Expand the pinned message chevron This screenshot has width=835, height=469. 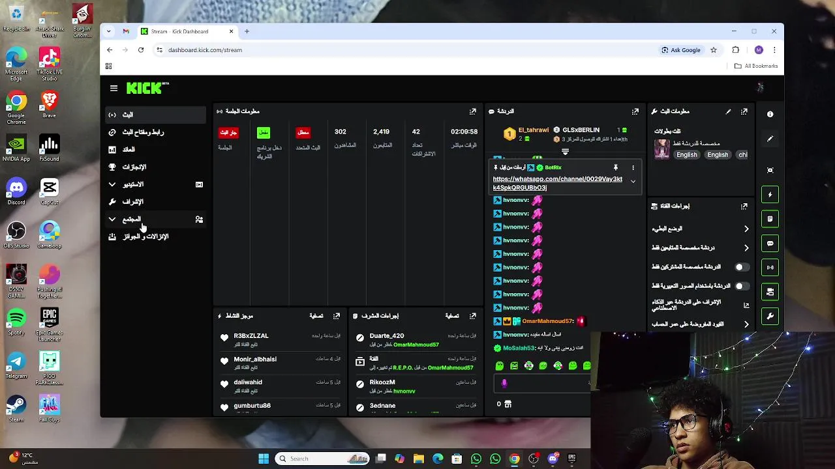point(633,182)
